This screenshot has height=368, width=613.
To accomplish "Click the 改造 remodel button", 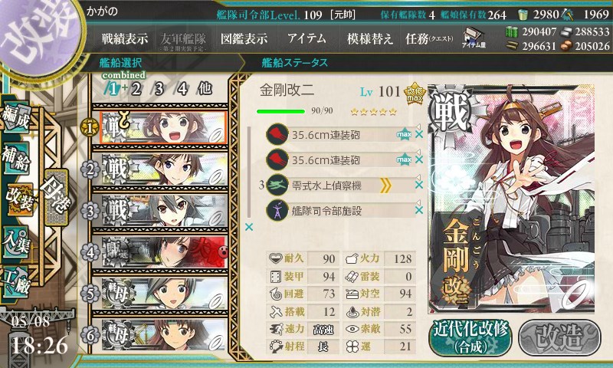I will [560, 337].
